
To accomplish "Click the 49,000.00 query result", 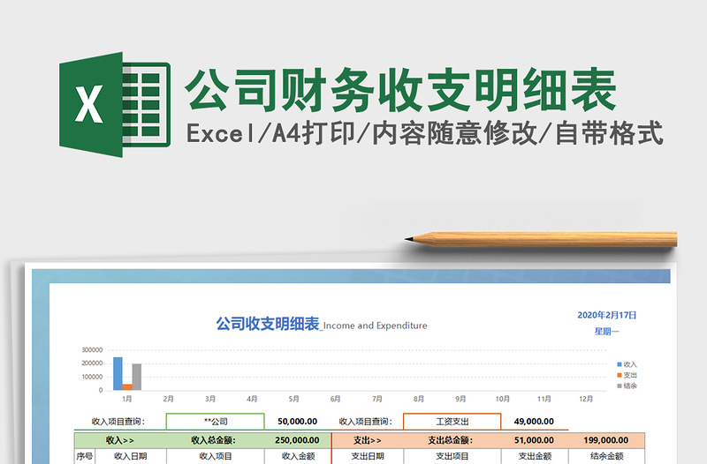I will click(x=534, y=422).
